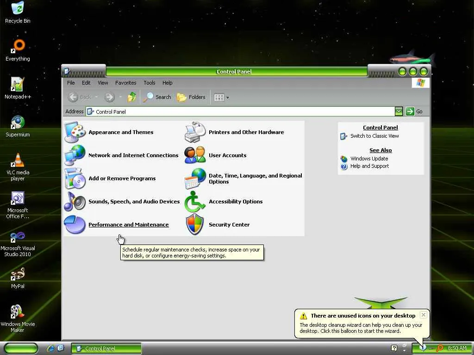Launch the Notepad++ desktop shortcut
The image size is (474, 355).
pyautogui.click(x=18, y=88)
